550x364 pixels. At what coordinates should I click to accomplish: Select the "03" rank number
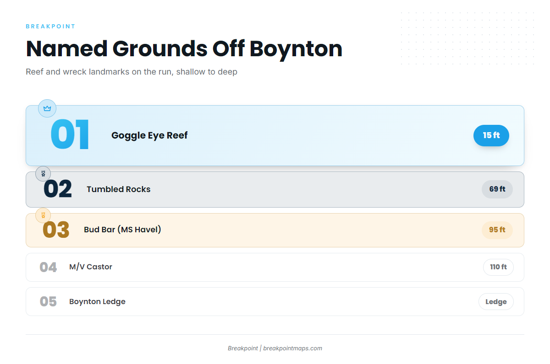(56, 230)
